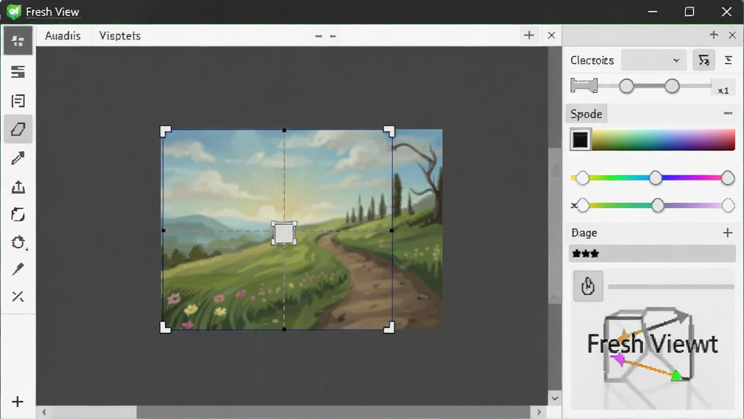The height and width of the screenshot is (419, 744).
Task: Click the circular refresh tool icon
Action: point(18,242)
